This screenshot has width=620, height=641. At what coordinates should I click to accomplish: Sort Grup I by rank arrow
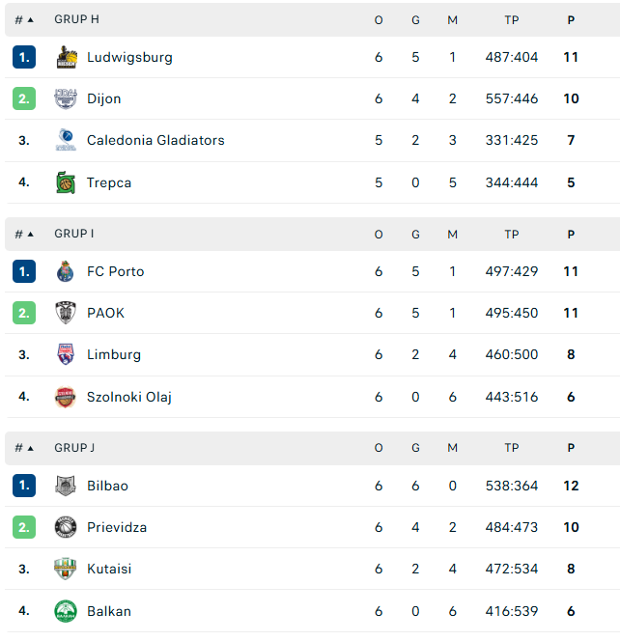[30, 234]
